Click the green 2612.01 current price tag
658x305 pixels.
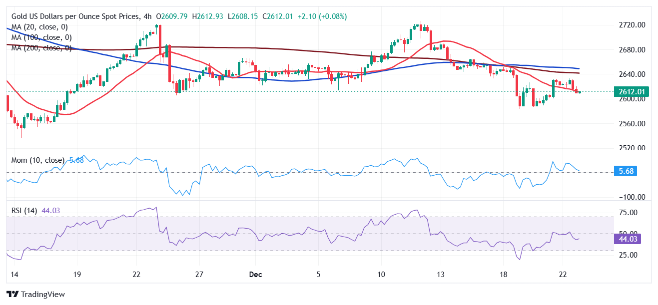[x=632, y=92]
